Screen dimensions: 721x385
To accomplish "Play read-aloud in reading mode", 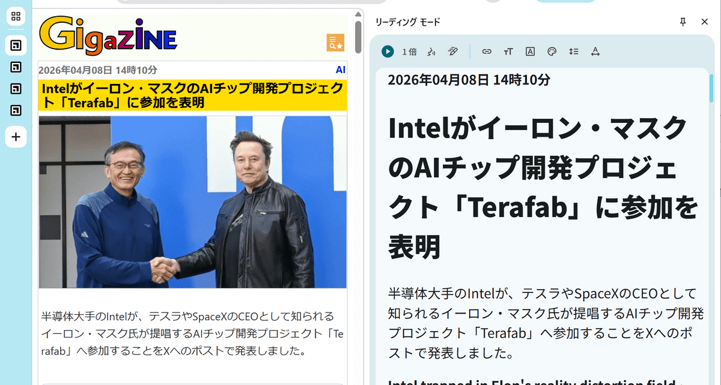I will pyautogui.click(x=388, y=52).
